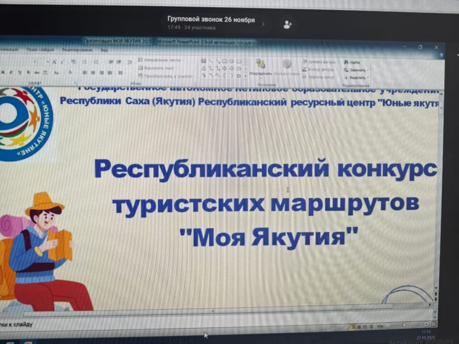Decrease font size with shrink font icon
This screenshot has height=344, width=459.
tap(62, 62)
